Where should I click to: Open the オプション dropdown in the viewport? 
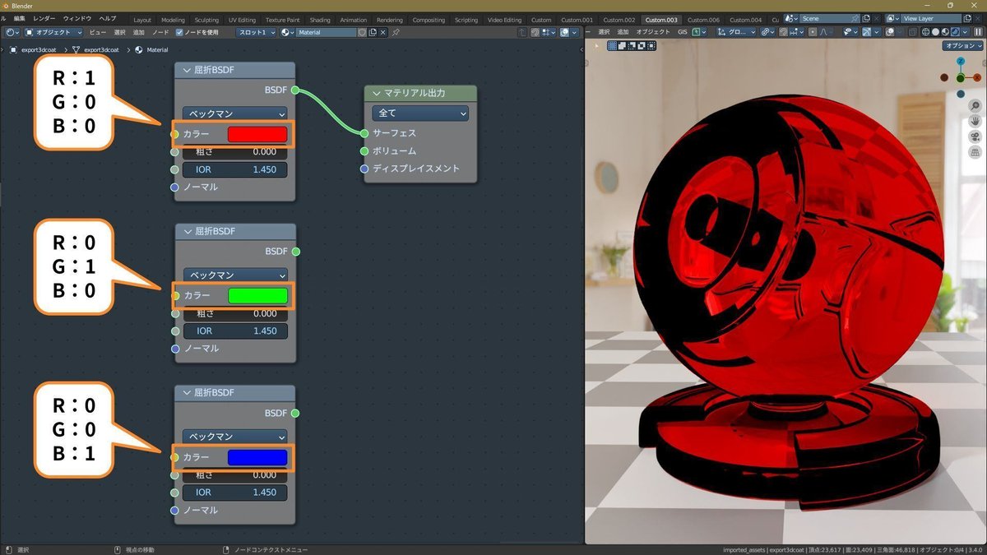tap(963, 46)
